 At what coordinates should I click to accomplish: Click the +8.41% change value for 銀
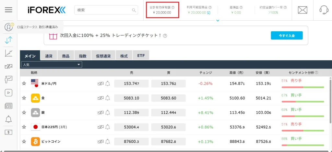coord(206,113)
